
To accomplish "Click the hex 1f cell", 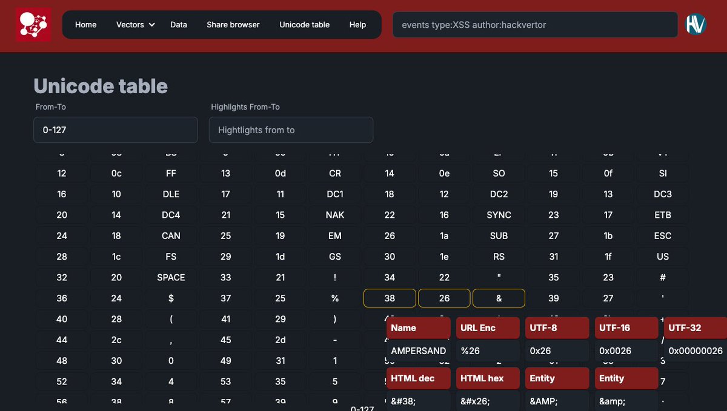I will tap(608, 257).
